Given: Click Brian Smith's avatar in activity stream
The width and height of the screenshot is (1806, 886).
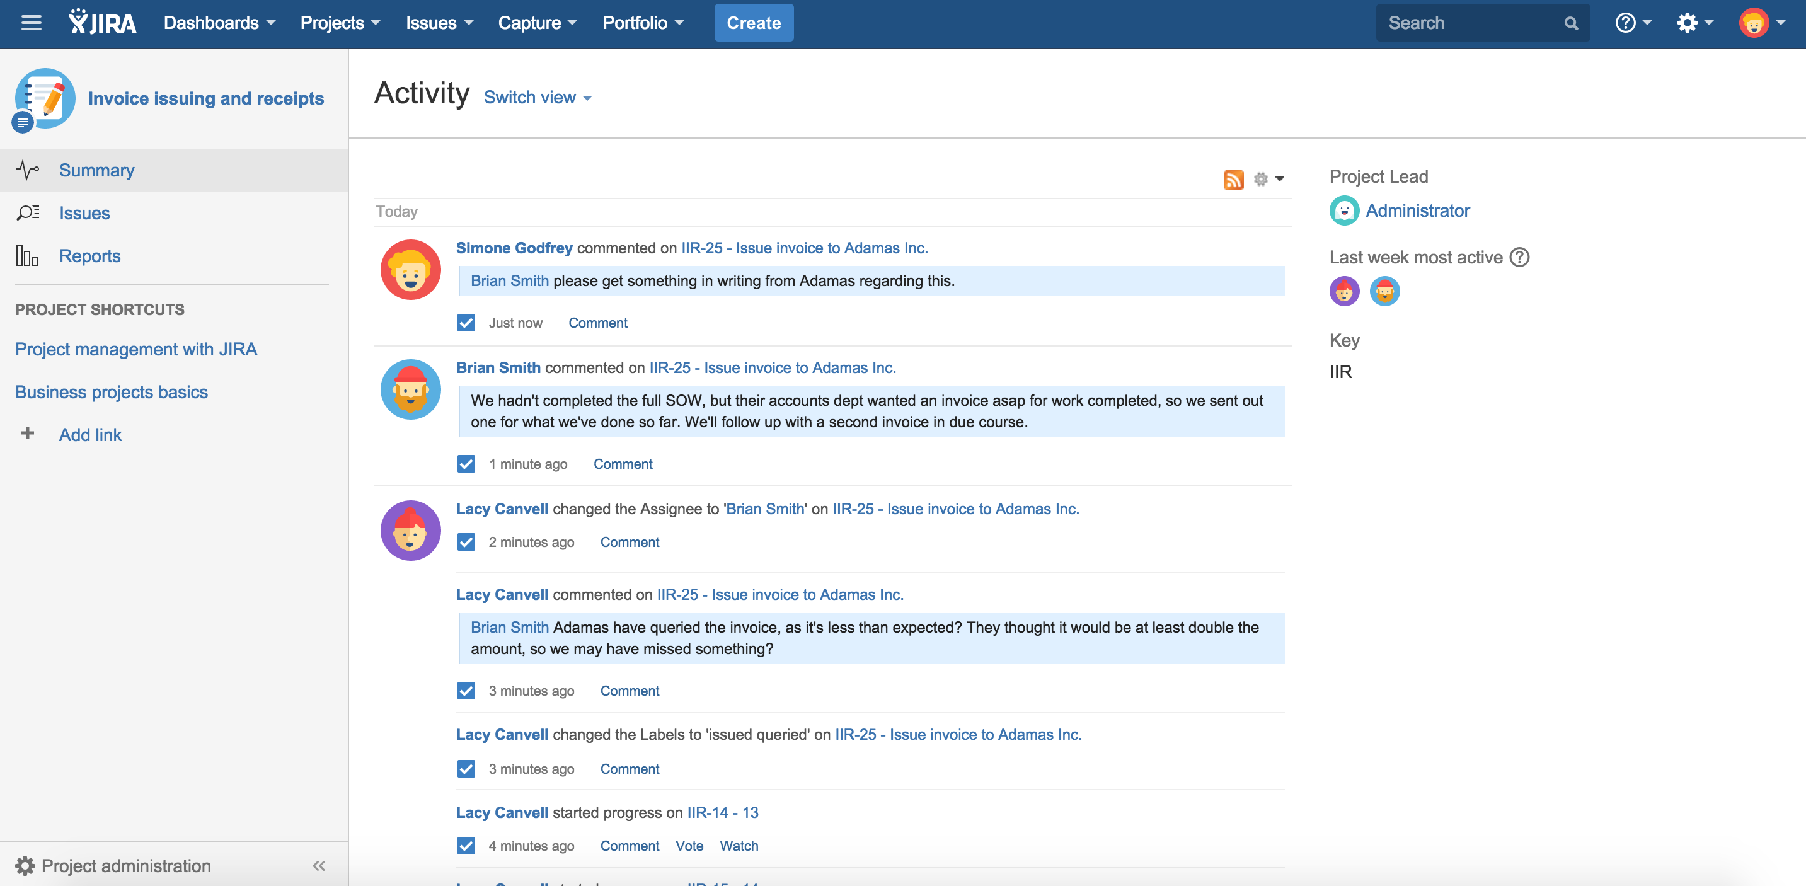Looking at the screenshot, I should (x=410, y=389).
